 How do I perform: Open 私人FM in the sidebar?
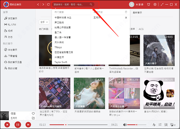click(10, 25)
